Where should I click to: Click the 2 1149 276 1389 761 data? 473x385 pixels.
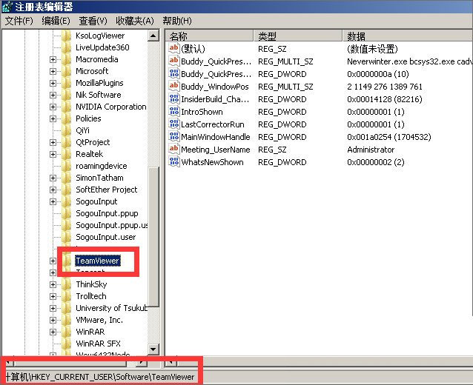coord(385,87)
